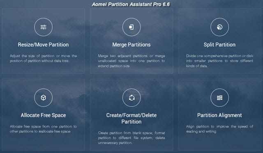The height and width of the screenshot is (153, 263).
Task: Click the Allocate Free Space cube icon
Action: tap(43, 98)
